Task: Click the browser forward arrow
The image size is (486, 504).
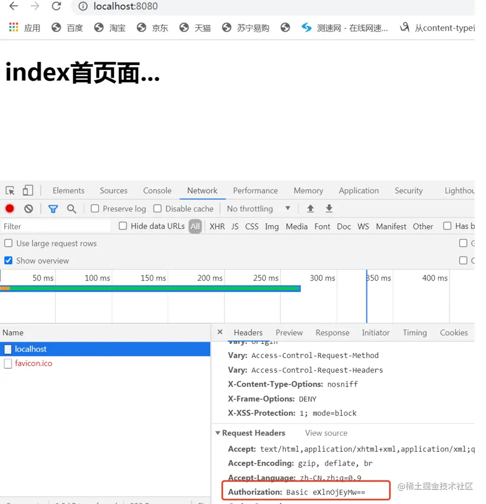Action: (x=35, y=6)
